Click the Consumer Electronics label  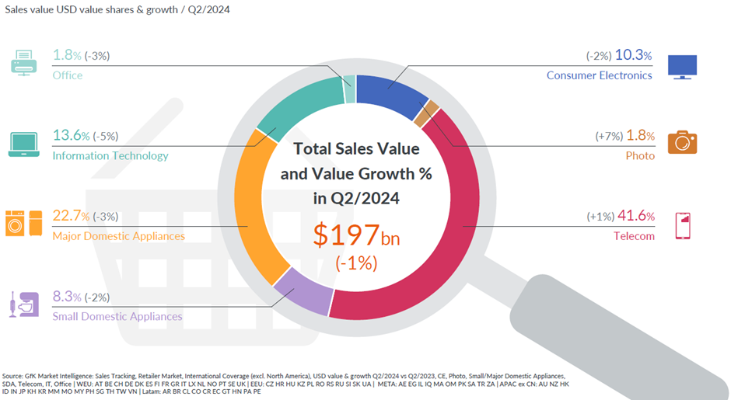click(599, 75)
